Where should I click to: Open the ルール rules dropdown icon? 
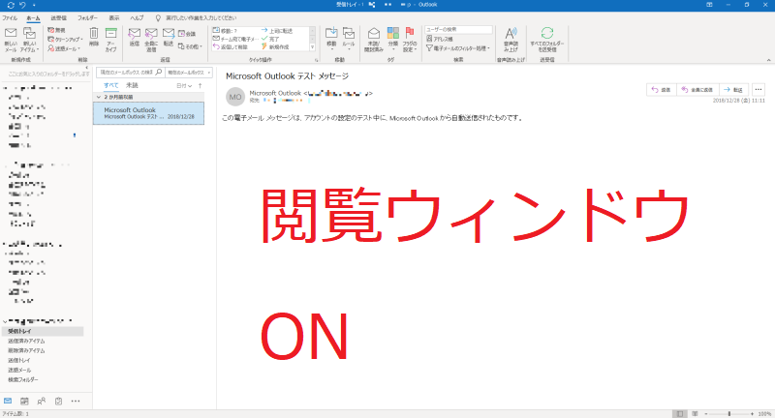click(x=349, y=39)
